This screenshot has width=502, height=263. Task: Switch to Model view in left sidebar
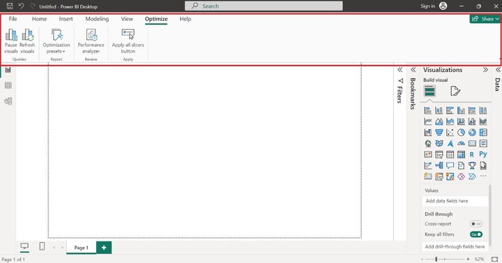(8, 101)
